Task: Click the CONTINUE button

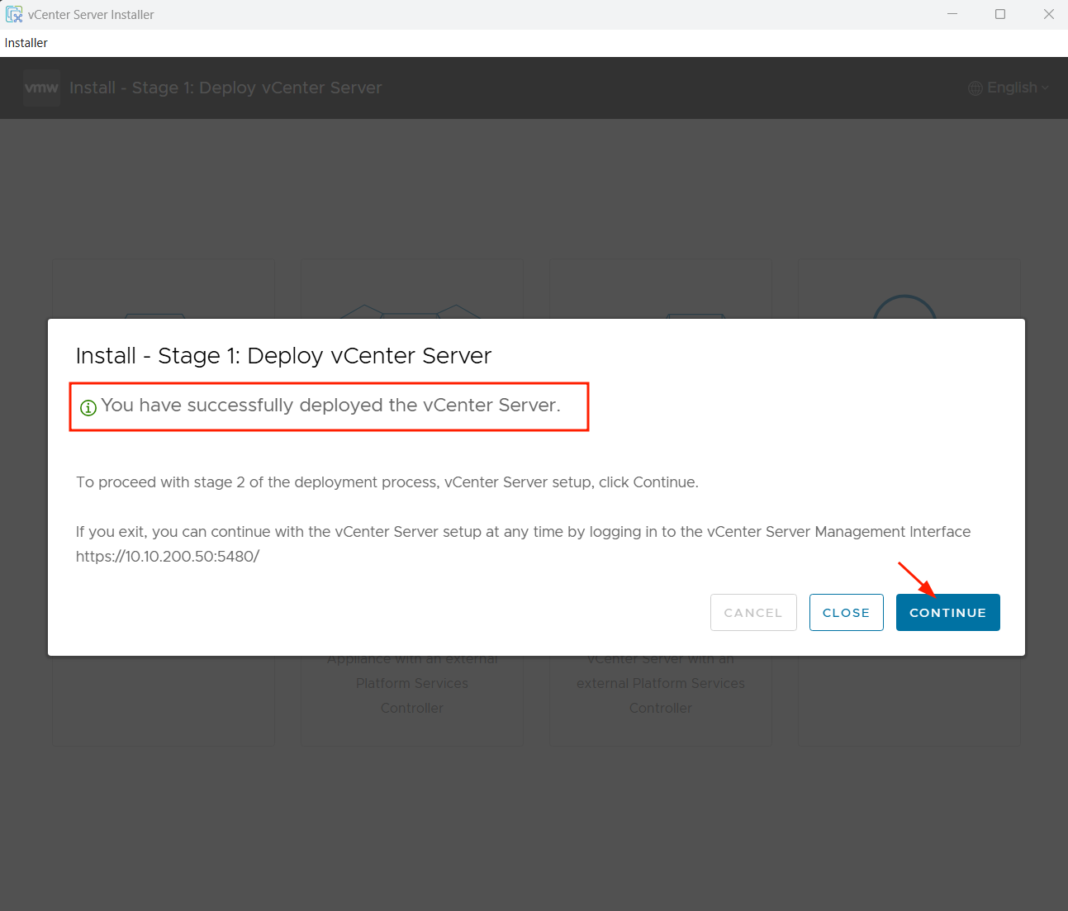Action: coord(947,612)
